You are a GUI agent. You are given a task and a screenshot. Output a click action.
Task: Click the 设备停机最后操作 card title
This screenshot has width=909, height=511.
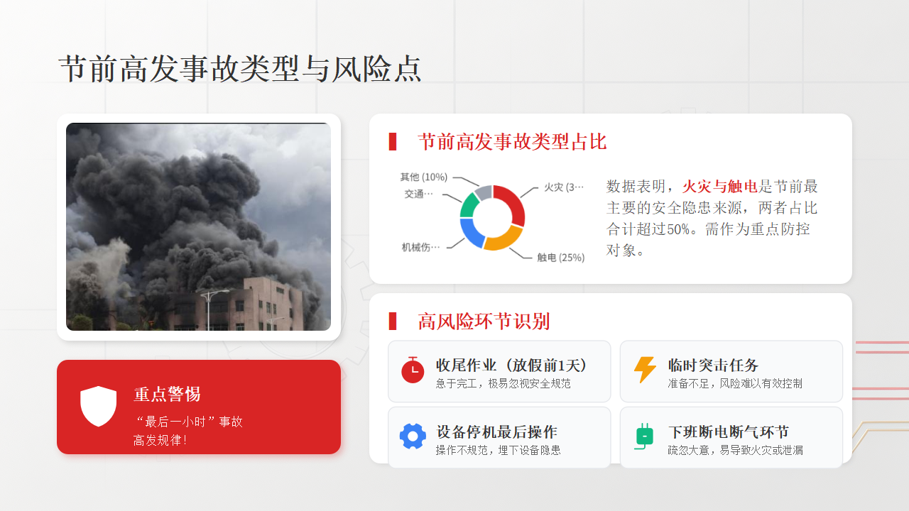[496, 432]
